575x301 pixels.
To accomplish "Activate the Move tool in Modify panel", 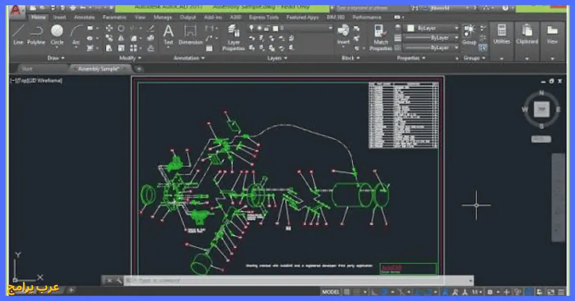I will 109,28.
